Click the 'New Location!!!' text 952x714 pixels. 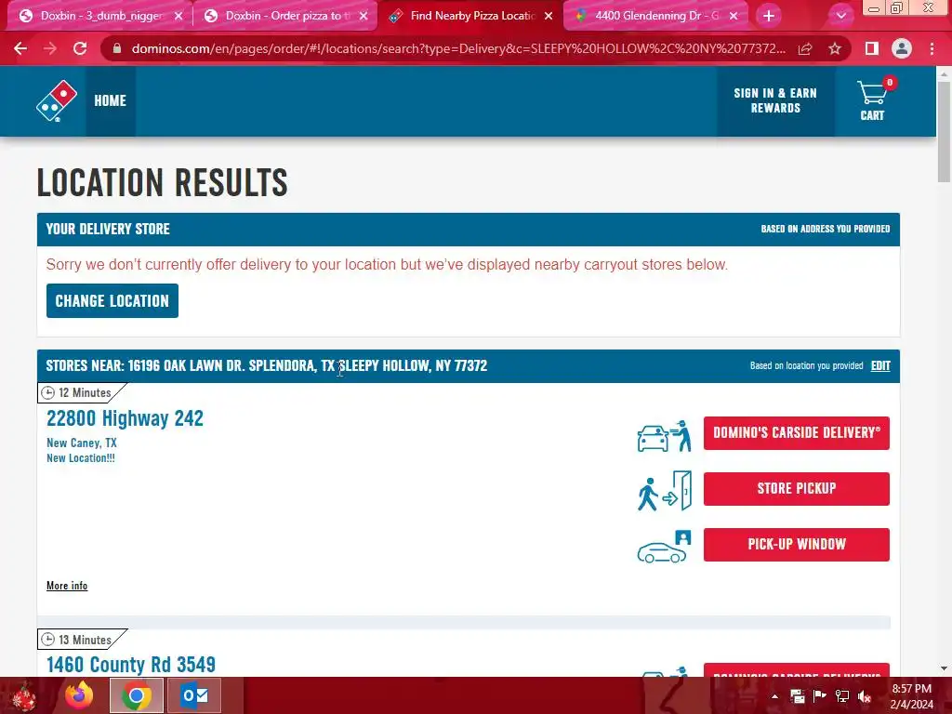(x=81, y=458)
